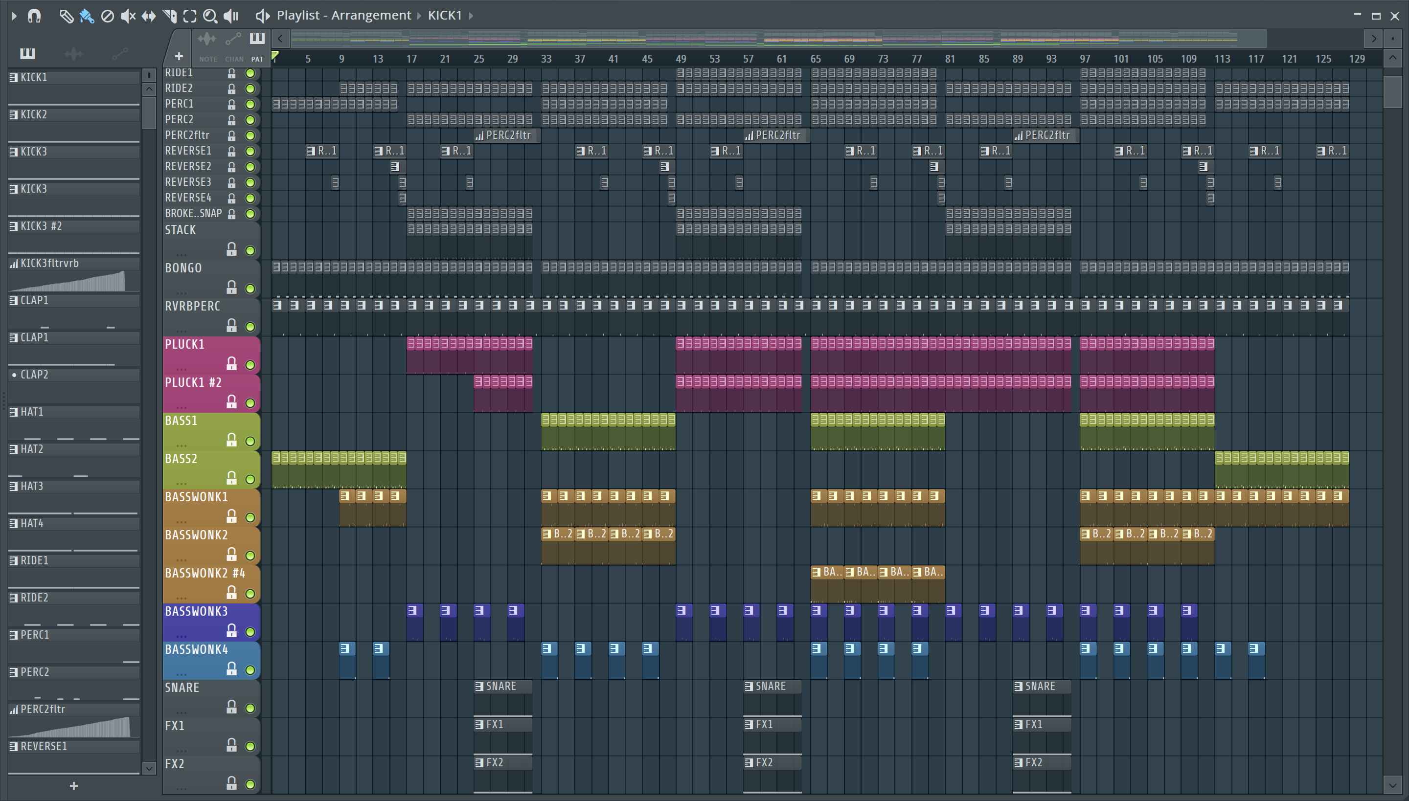Click the lock icon on STACK track
Viewport: 1409px width, 801px height.
click(x=232, y=250)
